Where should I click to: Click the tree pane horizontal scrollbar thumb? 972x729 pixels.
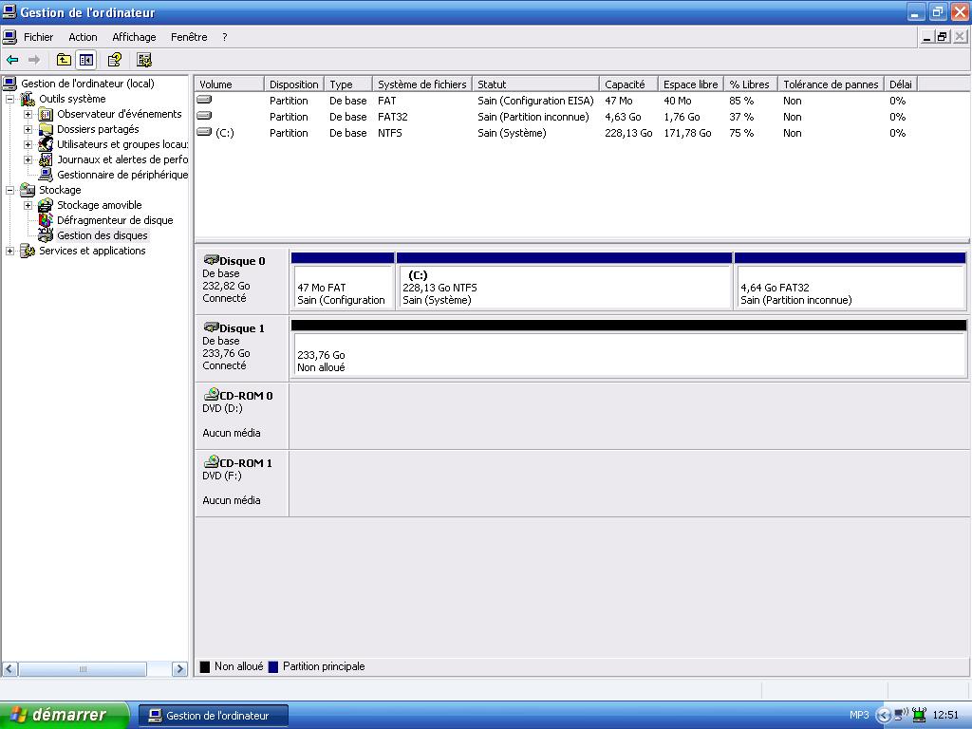click(83, 669)
